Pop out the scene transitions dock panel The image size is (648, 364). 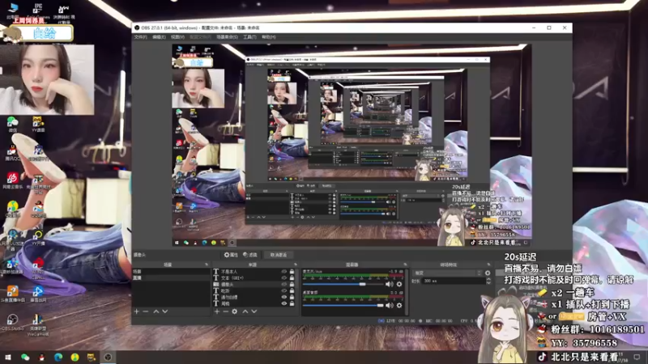(488, 265)
